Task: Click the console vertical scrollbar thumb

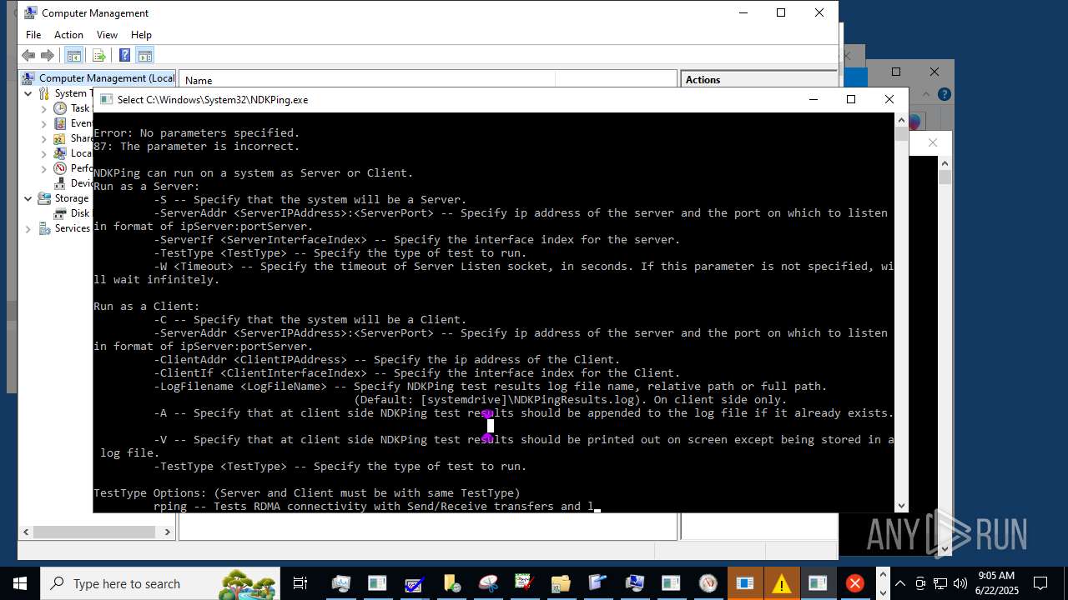Action: [901, 133]
